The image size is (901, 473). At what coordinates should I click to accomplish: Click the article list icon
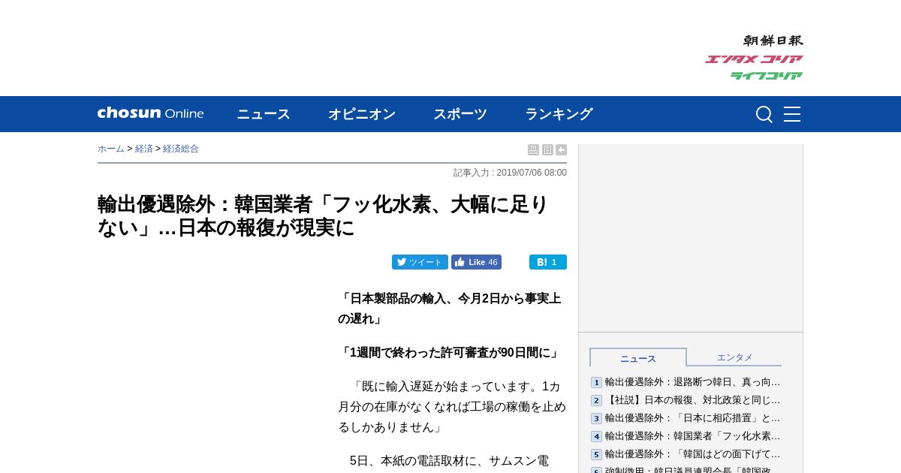(x=547, y=150)
